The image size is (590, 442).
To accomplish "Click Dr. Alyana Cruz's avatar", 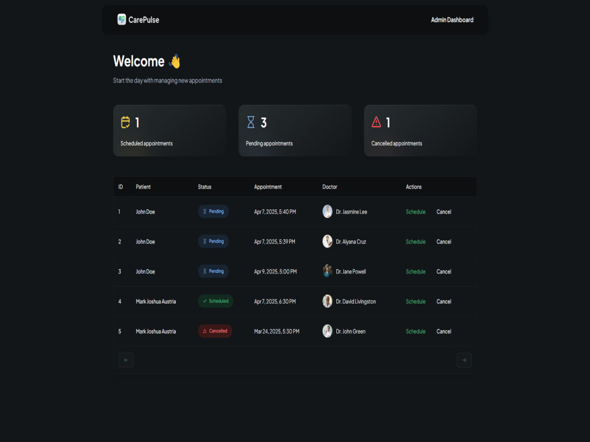I will tap(327, 241).
